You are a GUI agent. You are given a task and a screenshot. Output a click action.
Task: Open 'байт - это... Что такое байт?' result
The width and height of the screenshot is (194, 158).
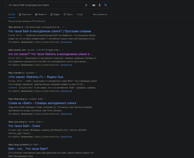(28, 149)
